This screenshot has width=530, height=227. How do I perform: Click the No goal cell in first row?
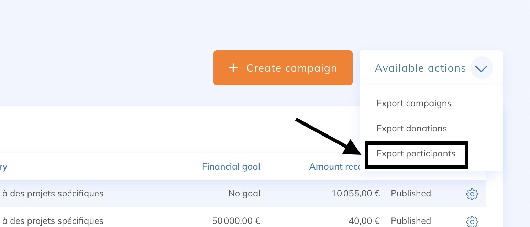[x=244, y=194]
